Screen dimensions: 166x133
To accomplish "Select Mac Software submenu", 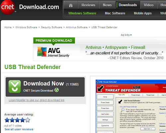I will [x=115, y=13].
